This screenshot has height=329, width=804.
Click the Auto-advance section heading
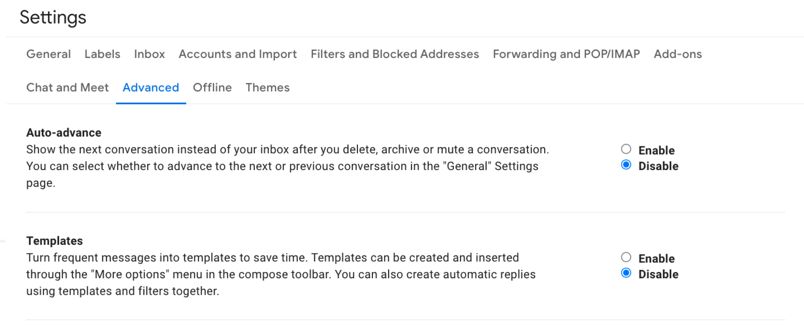64,133
